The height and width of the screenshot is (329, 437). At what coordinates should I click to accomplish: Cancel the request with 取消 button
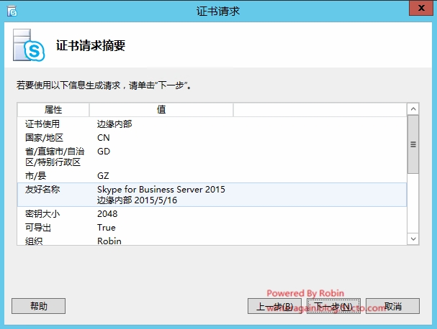tap(392, 306)
